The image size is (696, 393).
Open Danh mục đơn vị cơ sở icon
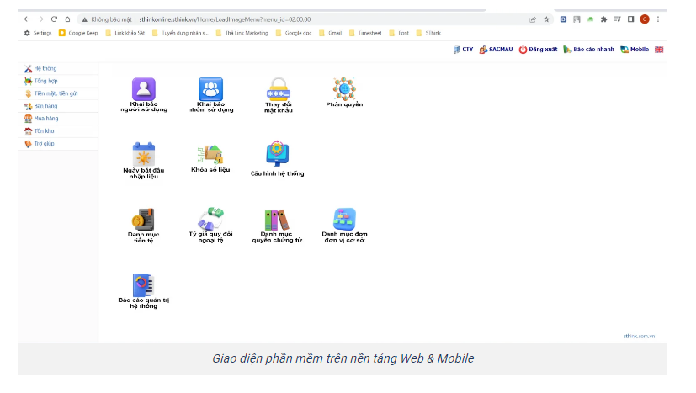click(x=344, y=219)
